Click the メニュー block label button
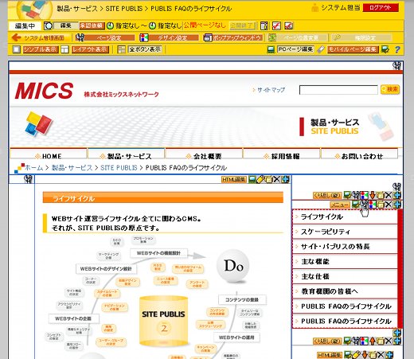Image resolution: width=414 pixels, height=359 pixels. (340, 205)
